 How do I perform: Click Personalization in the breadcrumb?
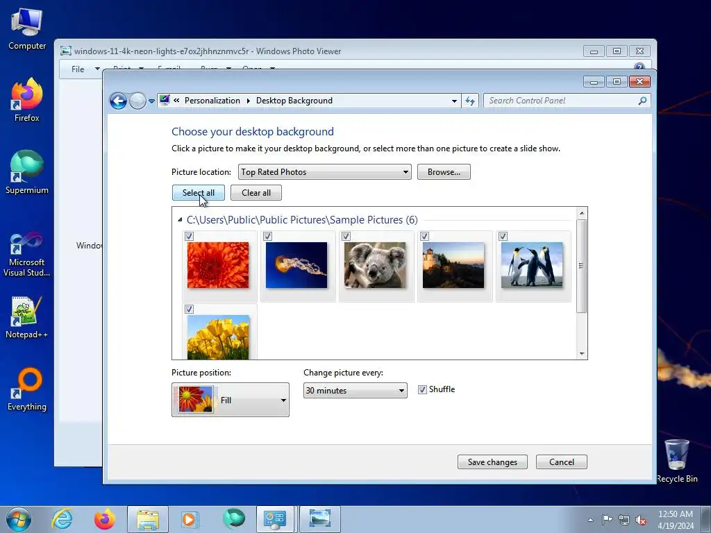click(212, 101)
